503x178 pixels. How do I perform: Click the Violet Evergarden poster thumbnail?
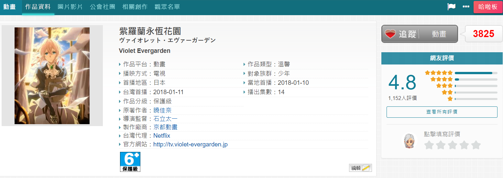(52, 76)
